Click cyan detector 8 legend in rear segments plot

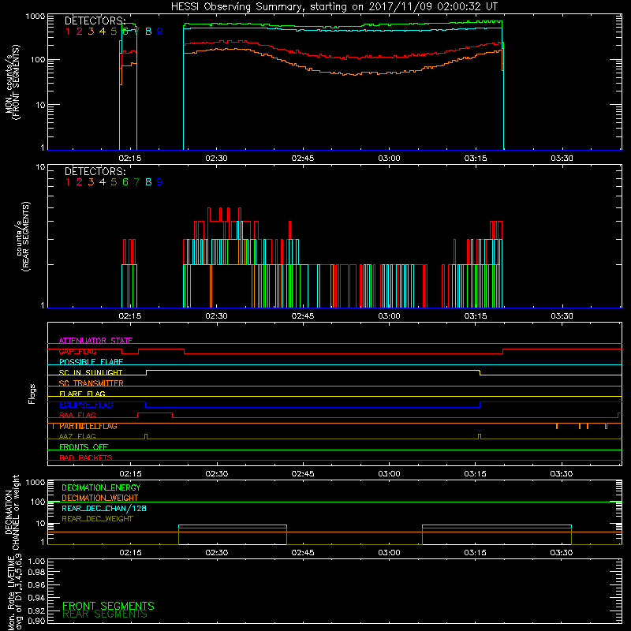coord(148,182)
